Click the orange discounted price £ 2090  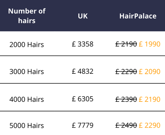(x=149, y=72)
